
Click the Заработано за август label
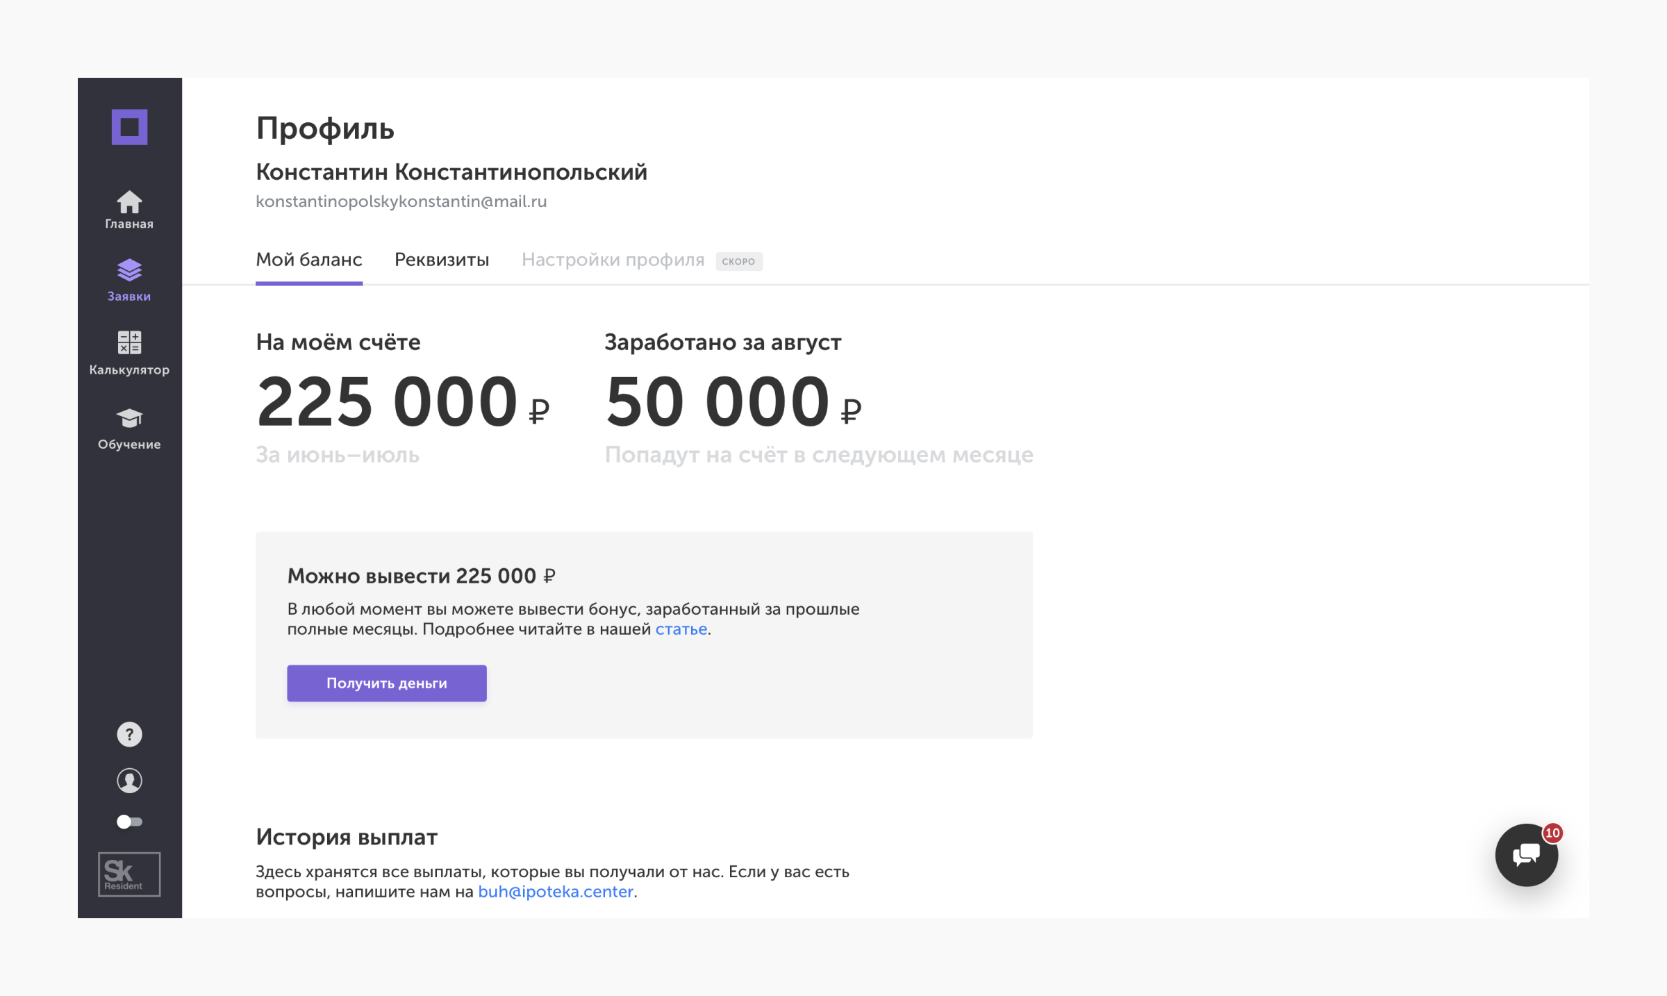(x=723, y=342)
